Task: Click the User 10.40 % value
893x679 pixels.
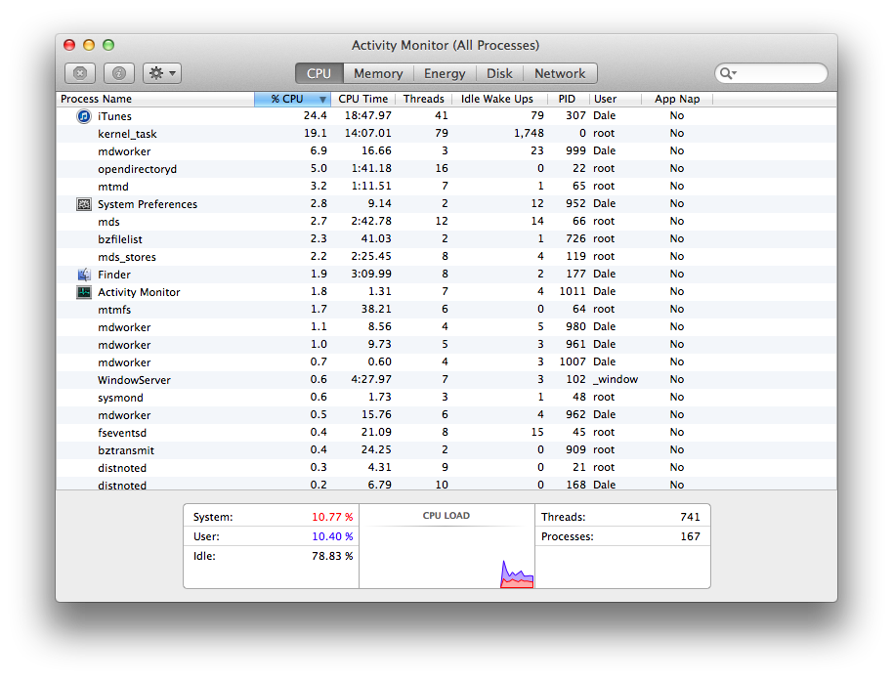Action: [332, 536]
